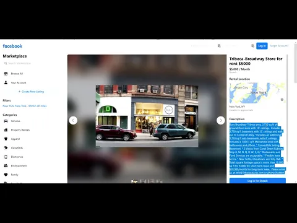Select the Entertainment people icon
The height and width of the screenshot is (223, 297).
tap(6, 165)
